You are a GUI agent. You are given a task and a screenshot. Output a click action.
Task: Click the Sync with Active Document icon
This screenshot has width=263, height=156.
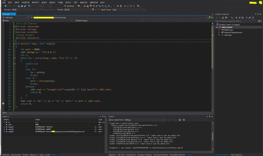[x=236, y=18]
